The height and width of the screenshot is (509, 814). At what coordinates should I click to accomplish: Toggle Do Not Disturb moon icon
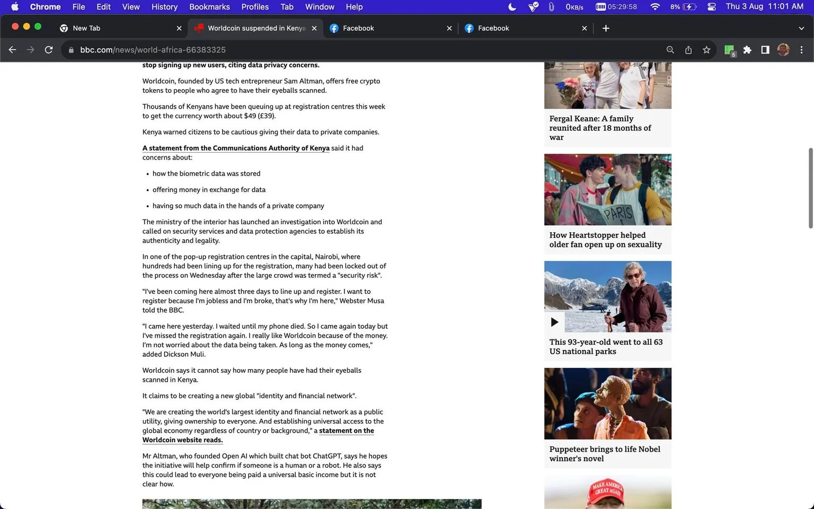tap(512, 7)
